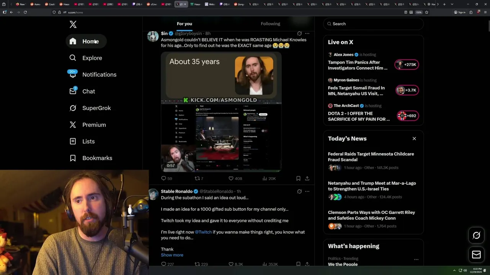
Task: Open Chat in the sidebar
Action: 82,91
